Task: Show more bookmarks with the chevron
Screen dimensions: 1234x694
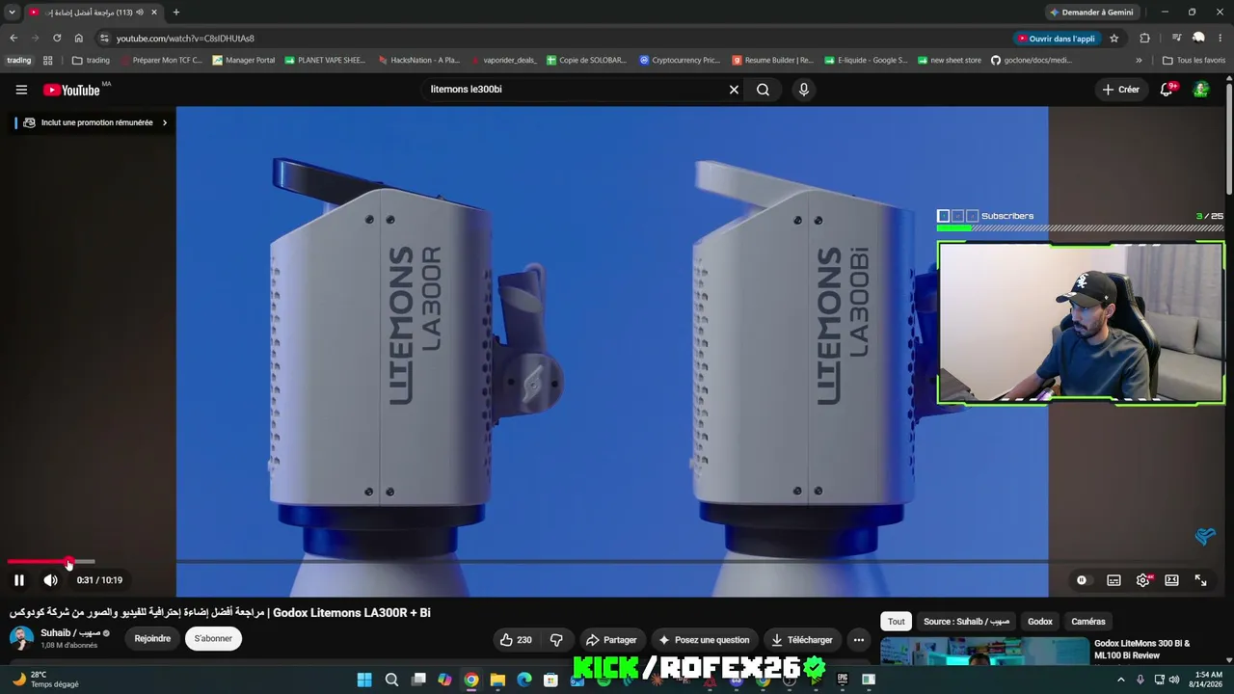Action: pyautogui.click(x=1139, y=60)
